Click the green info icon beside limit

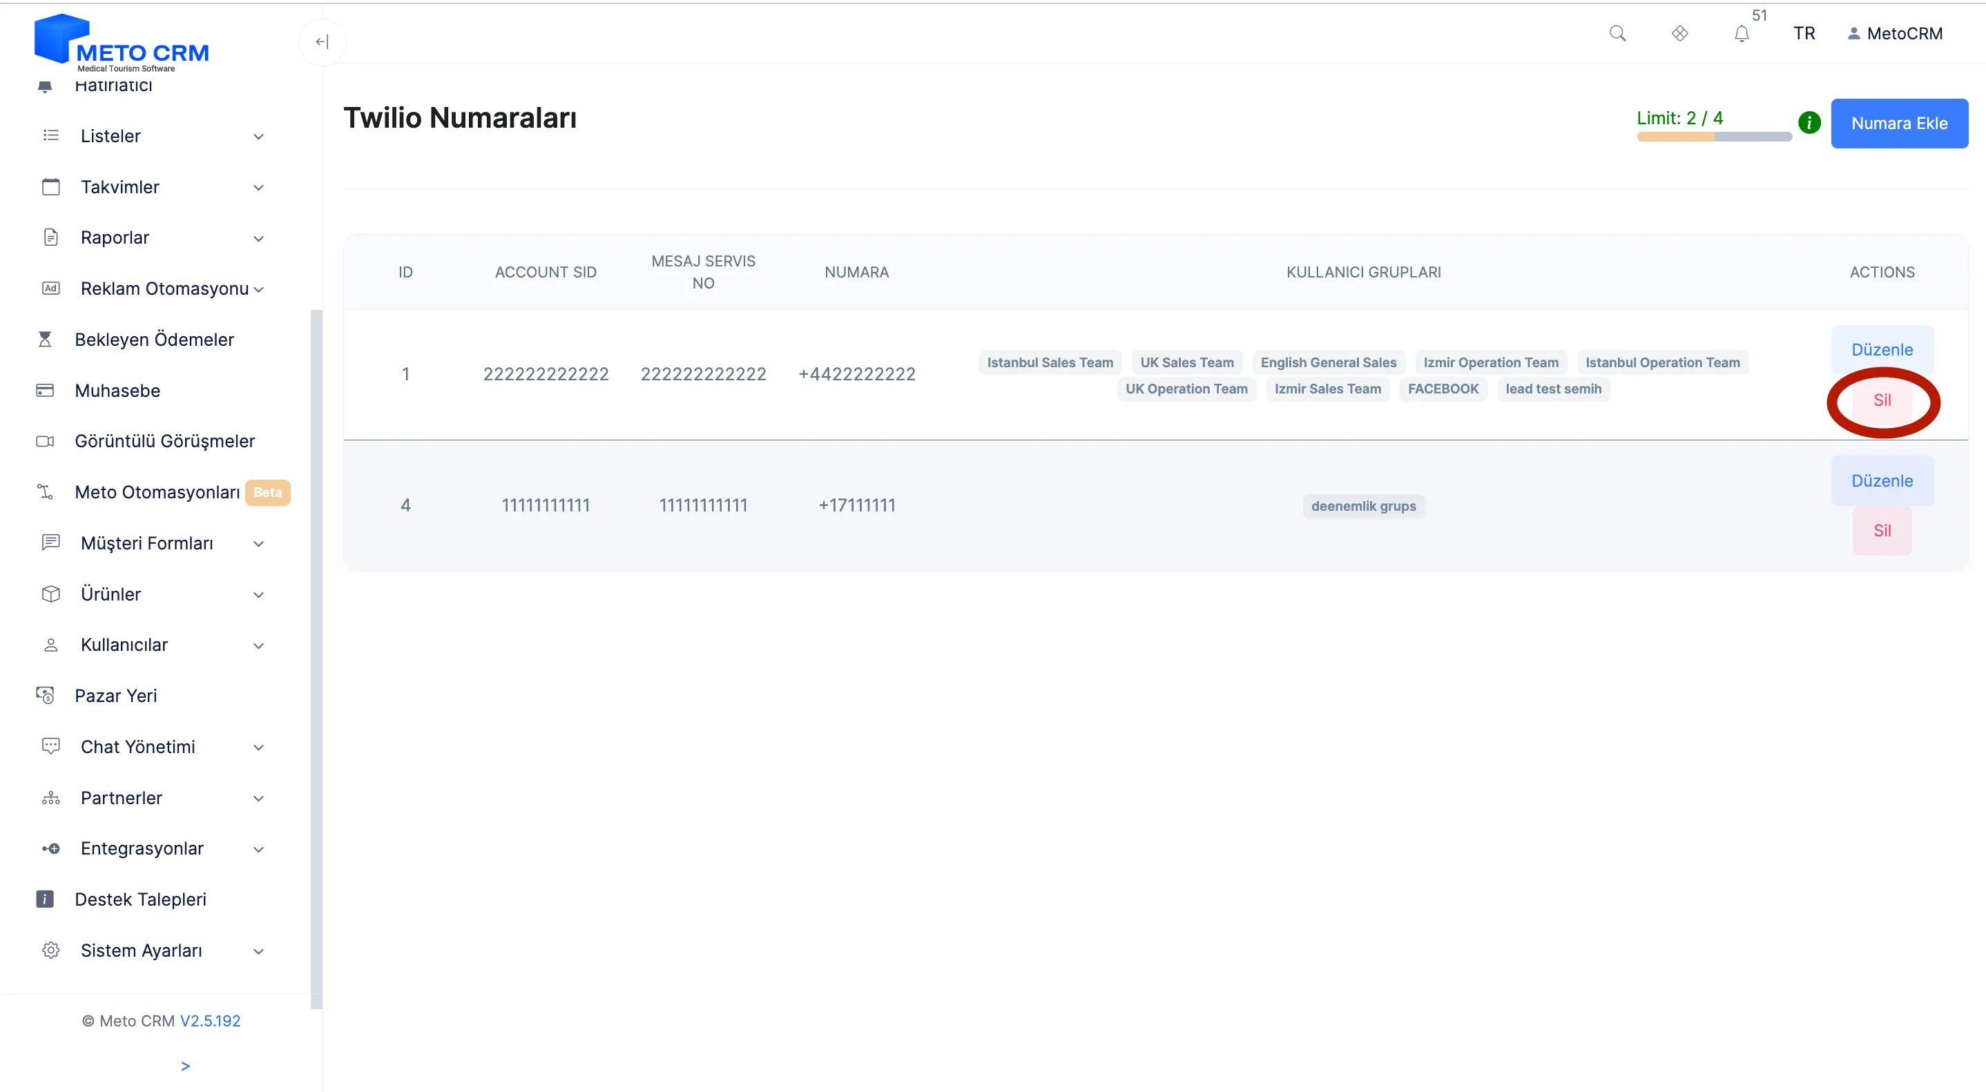[1809, 123]
